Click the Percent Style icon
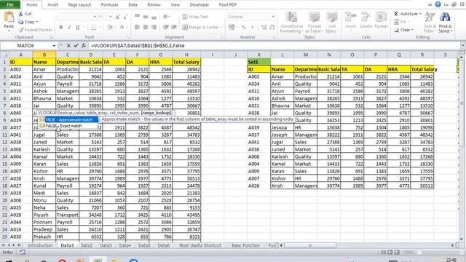 244,28
